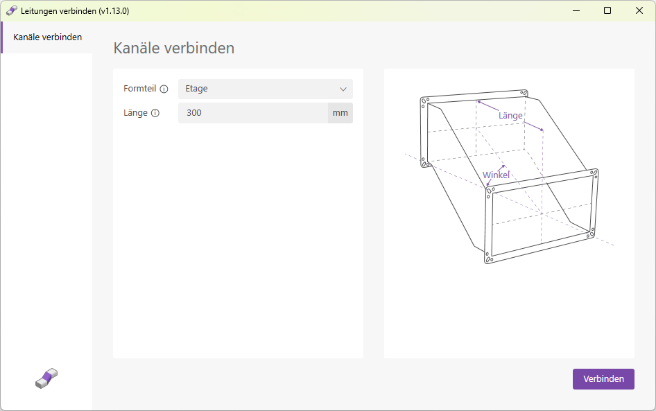The height and width of the screenshot is (411, 656).
Task: Click the app icon in the title bar
Action: [11, 10]
